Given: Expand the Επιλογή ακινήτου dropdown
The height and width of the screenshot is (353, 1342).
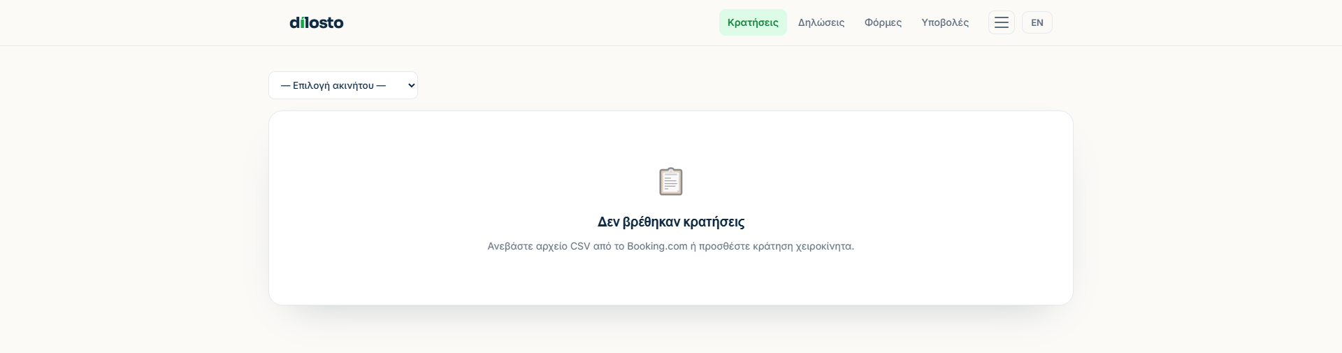Looking at the screenshot, I should pyautogui.click(x=343, y=85).
